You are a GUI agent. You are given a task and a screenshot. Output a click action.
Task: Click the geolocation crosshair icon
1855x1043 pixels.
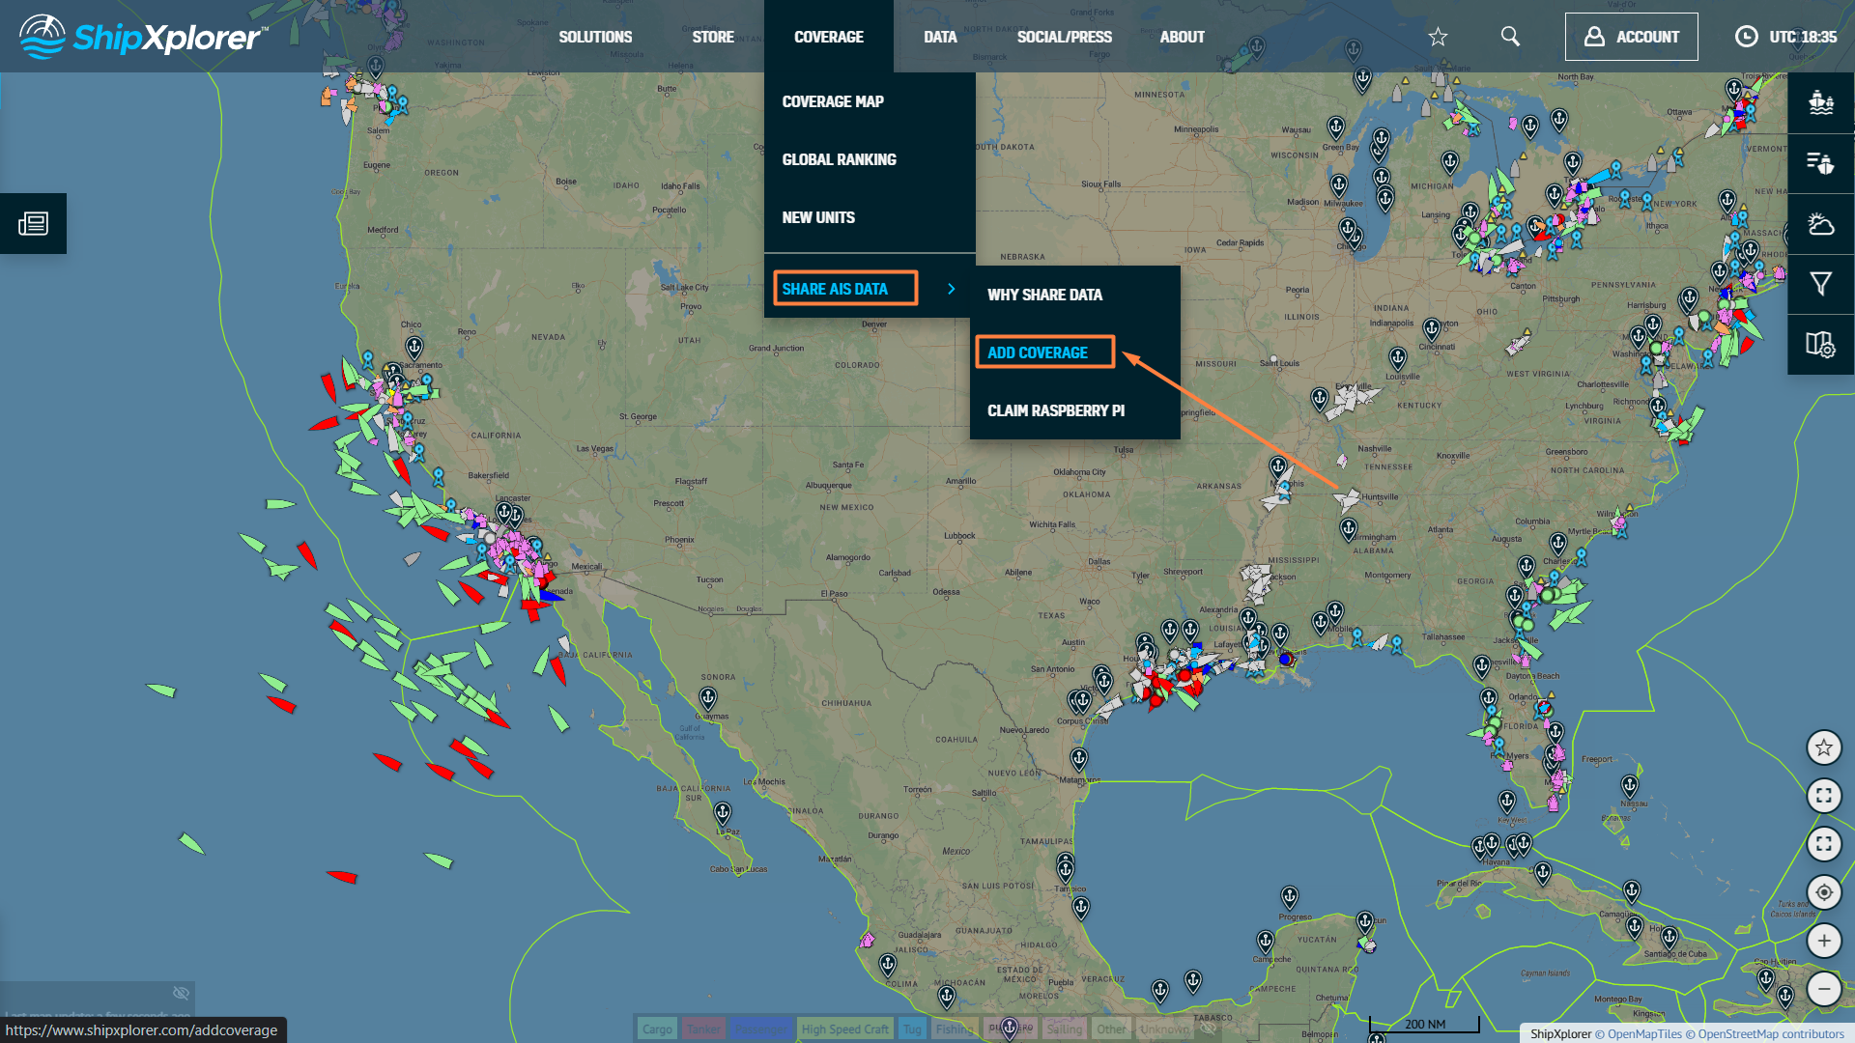point(1823,892)
